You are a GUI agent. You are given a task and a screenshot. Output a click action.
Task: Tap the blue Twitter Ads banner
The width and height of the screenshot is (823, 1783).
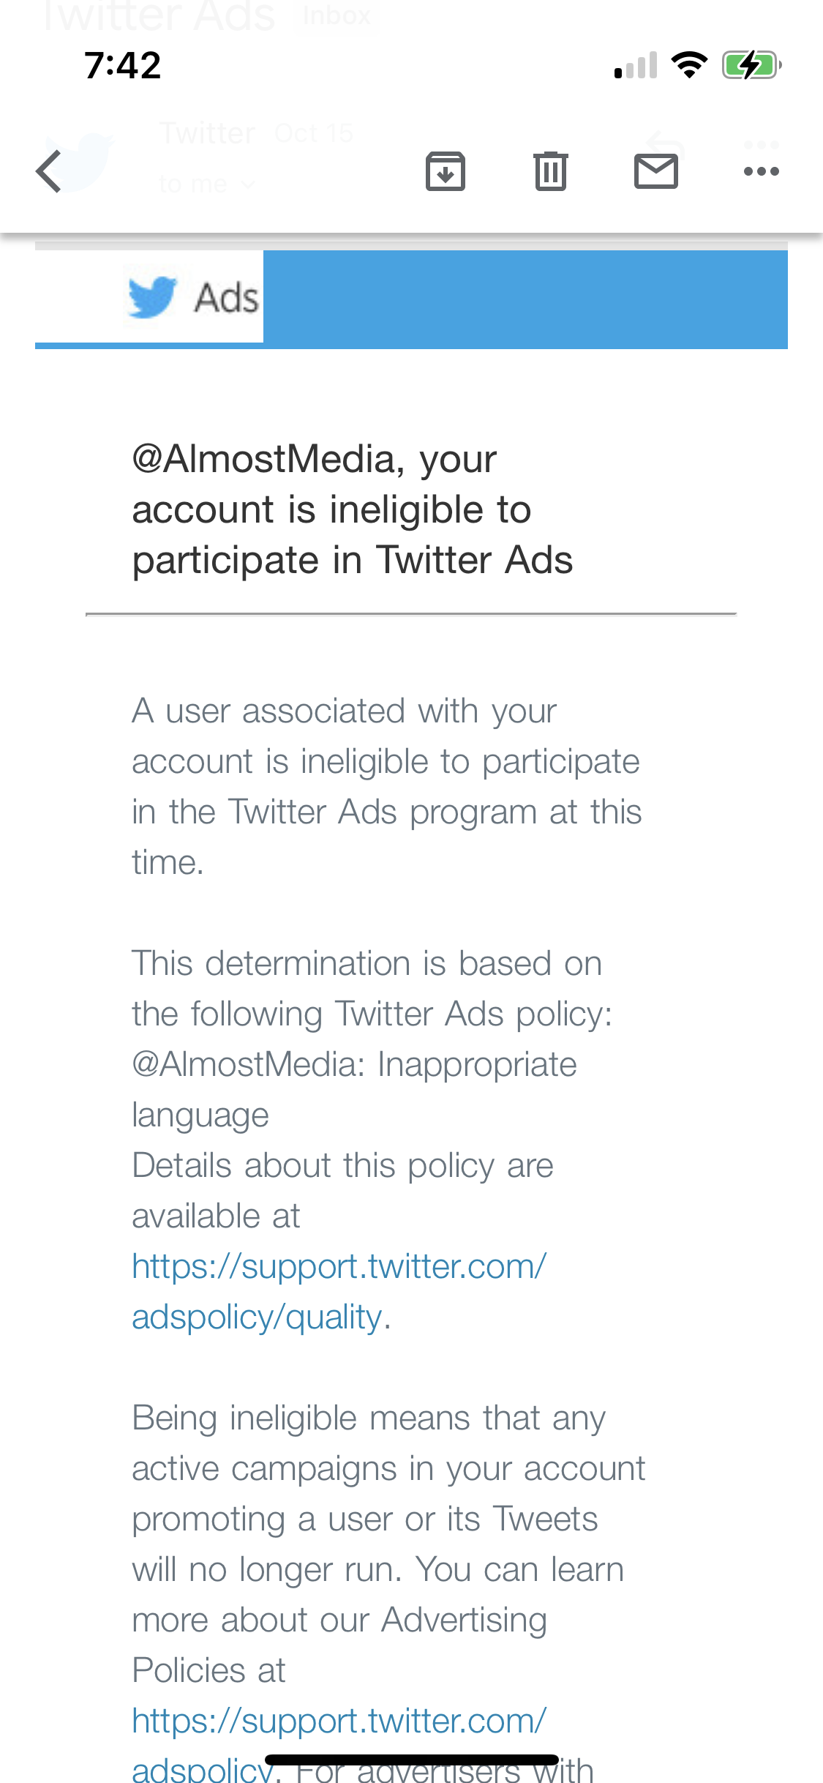point(525,299)
